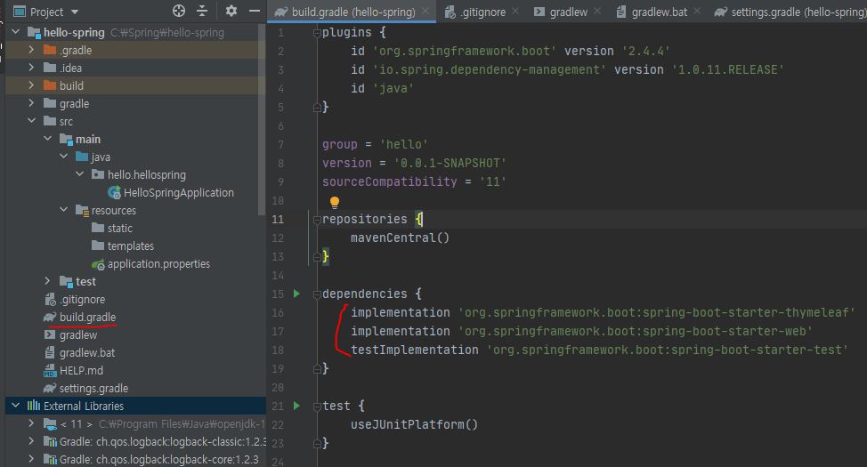Switch to gradlew.bat editor tab

(659, 12)
